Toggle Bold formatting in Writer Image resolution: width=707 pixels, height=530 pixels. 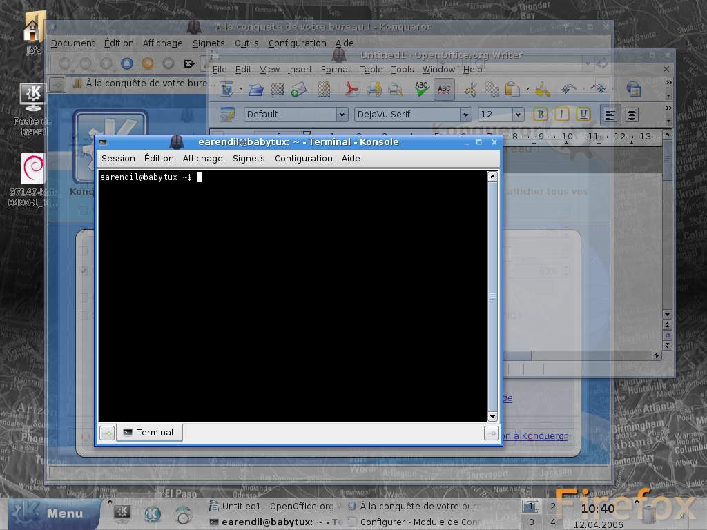[x=540, y=115]
